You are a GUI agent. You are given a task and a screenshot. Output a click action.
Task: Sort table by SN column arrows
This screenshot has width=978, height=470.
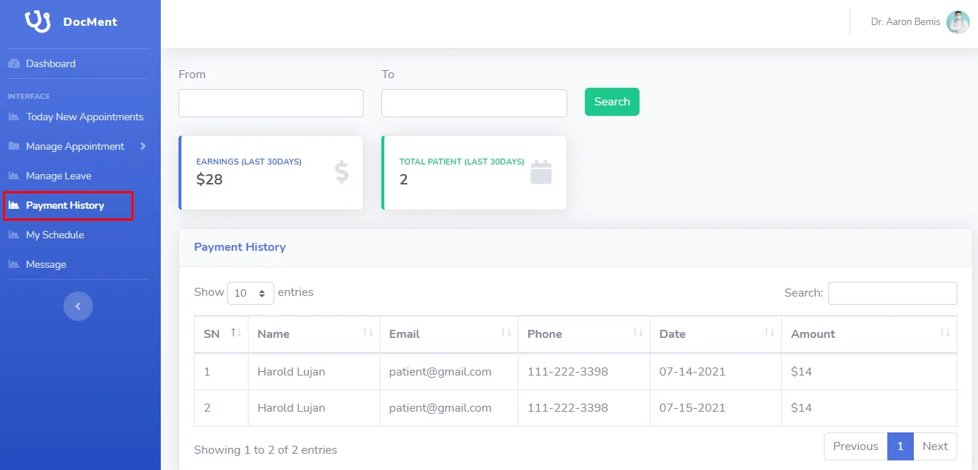(236, 334)
